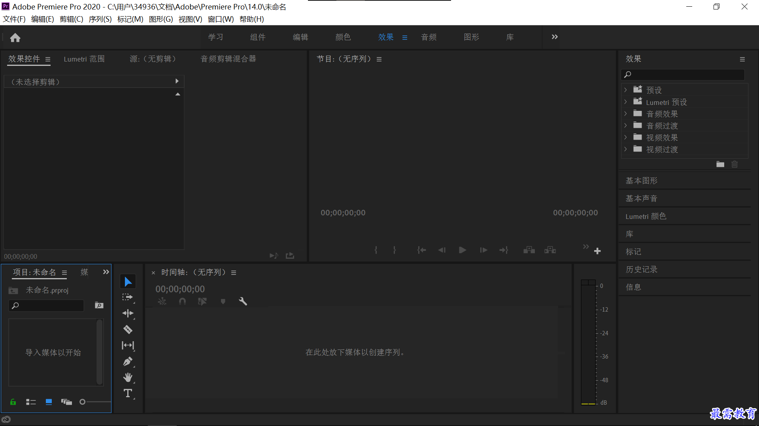Click delete custom items trash icon
759x426 pixels.
[x=734, y=164]
